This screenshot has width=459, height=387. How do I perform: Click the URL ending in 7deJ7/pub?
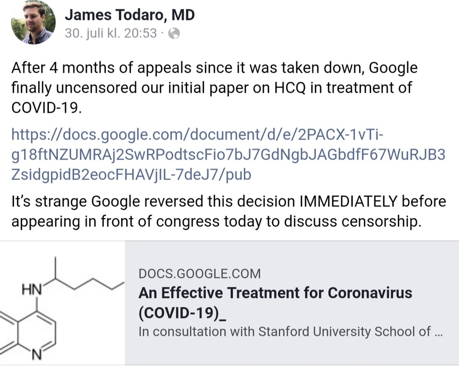(x=131, y=175)
